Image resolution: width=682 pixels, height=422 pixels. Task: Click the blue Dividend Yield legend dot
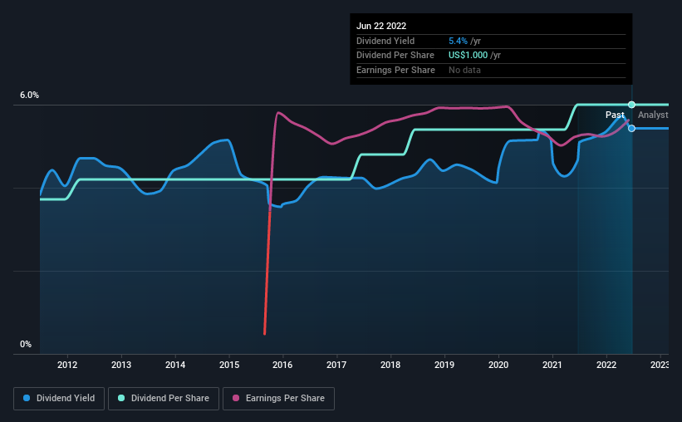[x=27, y=398]
